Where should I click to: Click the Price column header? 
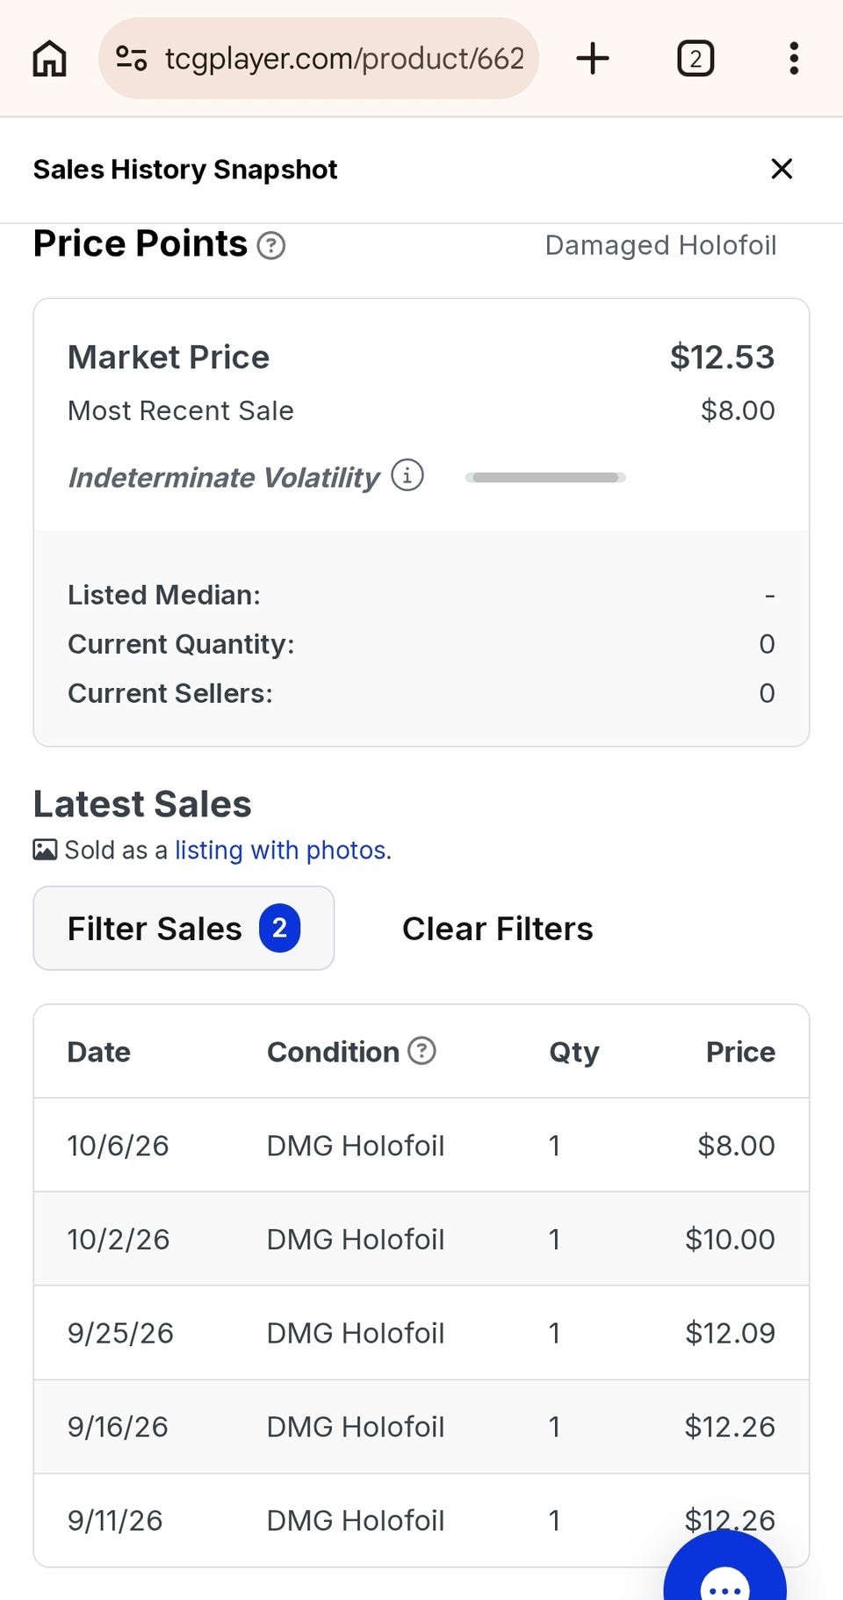point(740,1052)
